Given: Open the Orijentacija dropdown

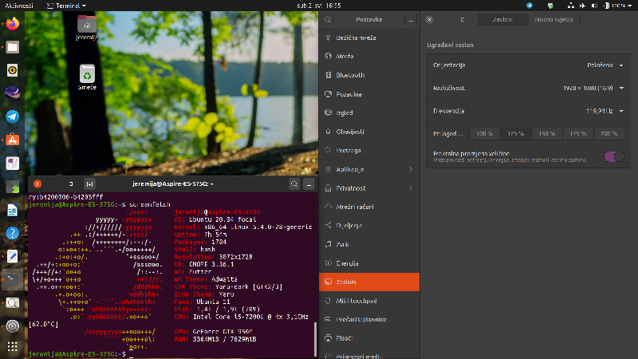Looking at the screenshot, I should coord(605,65).
